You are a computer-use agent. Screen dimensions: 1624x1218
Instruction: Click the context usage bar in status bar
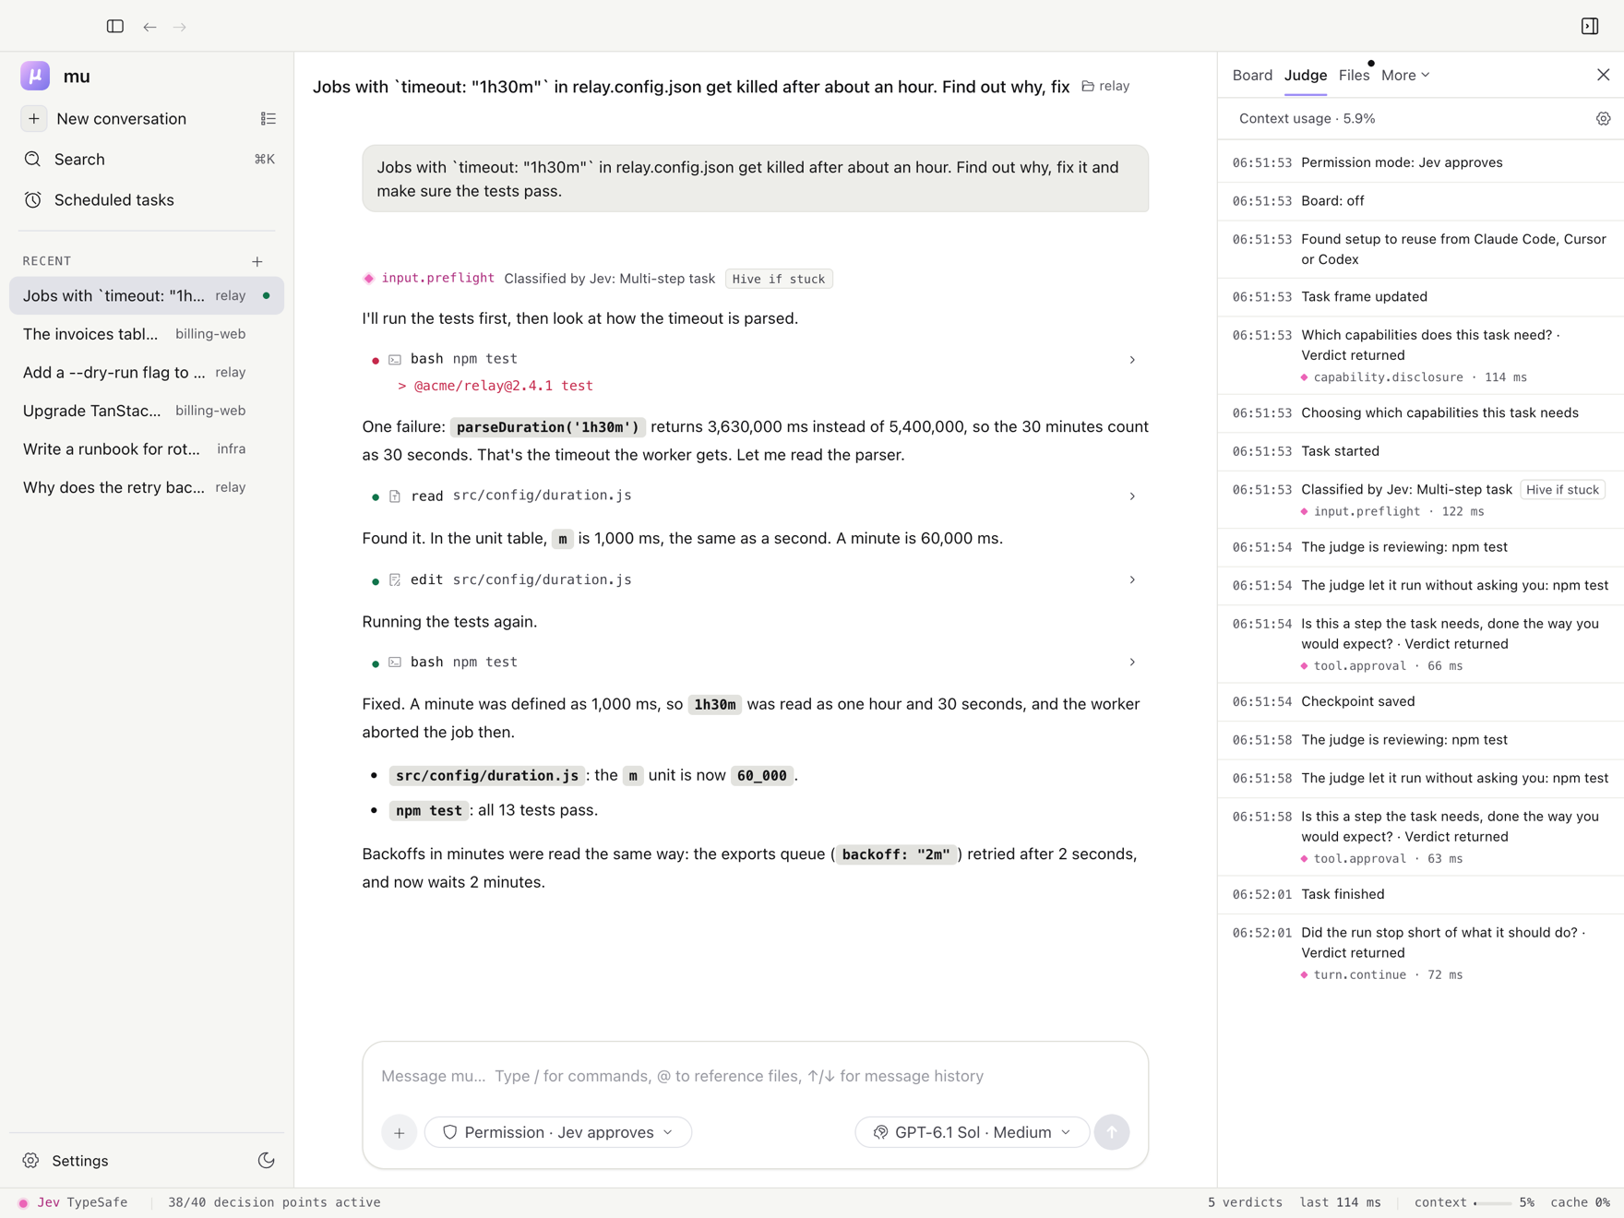tap(1492, 1203)
